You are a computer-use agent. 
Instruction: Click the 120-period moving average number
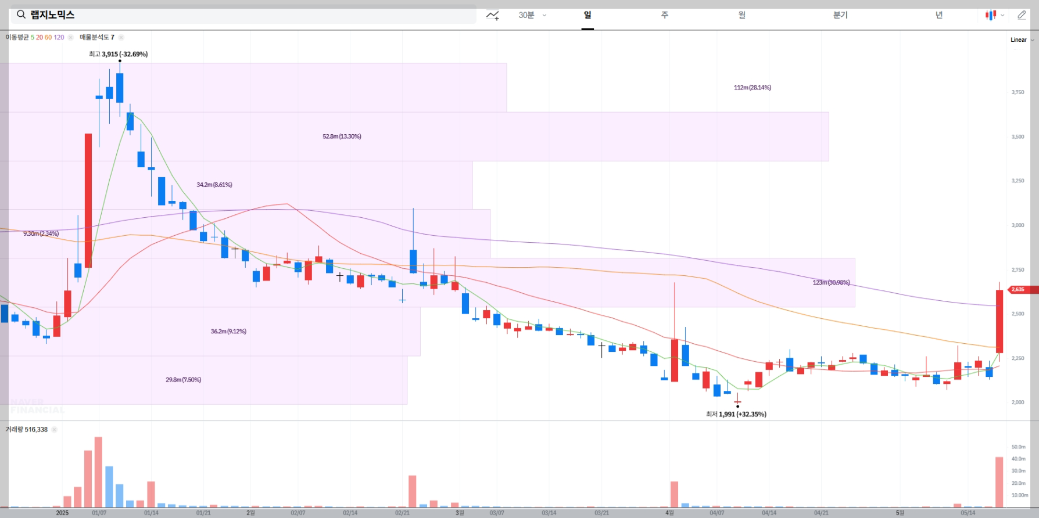59,37
